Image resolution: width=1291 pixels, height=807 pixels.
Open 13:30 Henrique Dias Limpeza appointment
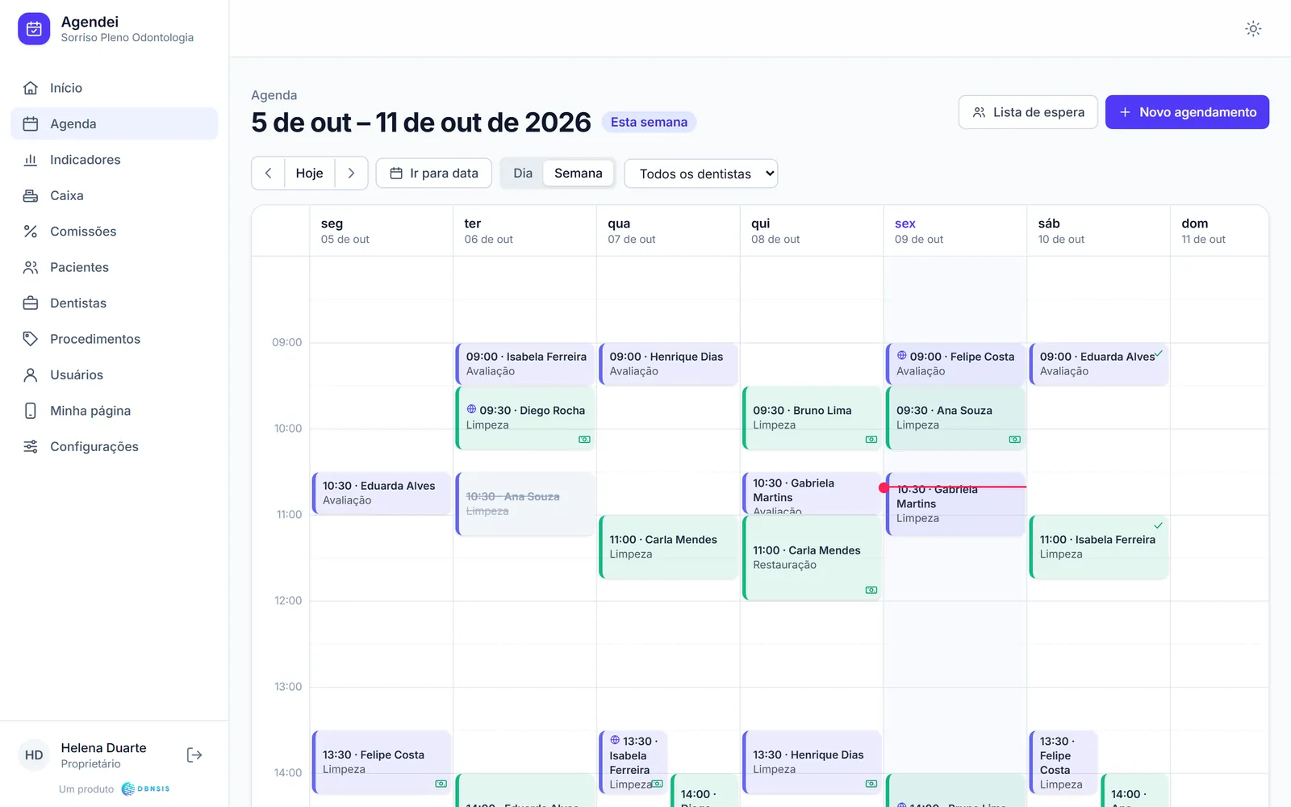(812, 763)
